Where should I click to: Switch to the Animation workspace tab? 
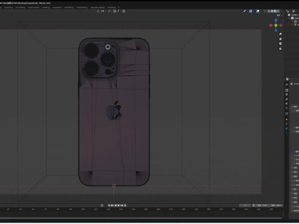[x=57, y=7]
